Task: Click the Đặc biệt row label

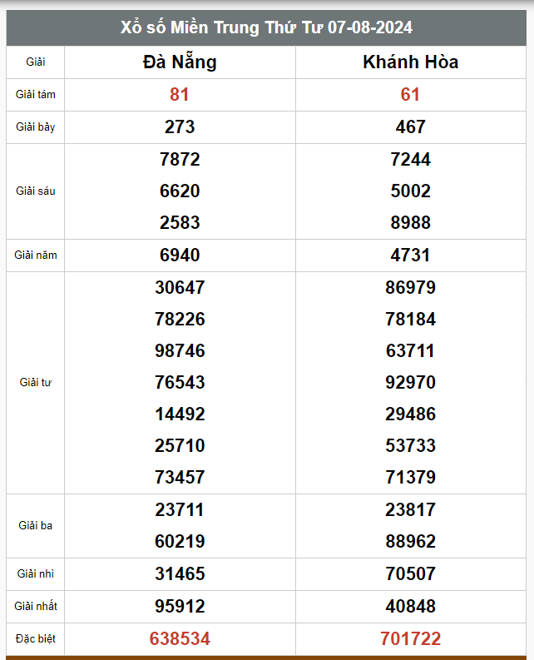Action: coord(35,638)
